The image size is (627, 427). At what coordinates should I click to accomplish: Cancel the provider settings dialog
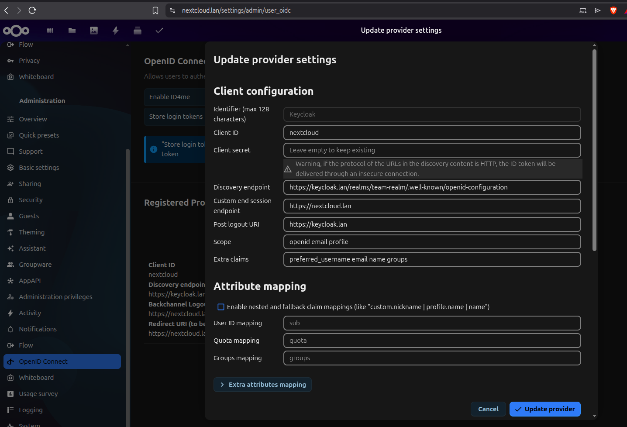pos(488,409)
